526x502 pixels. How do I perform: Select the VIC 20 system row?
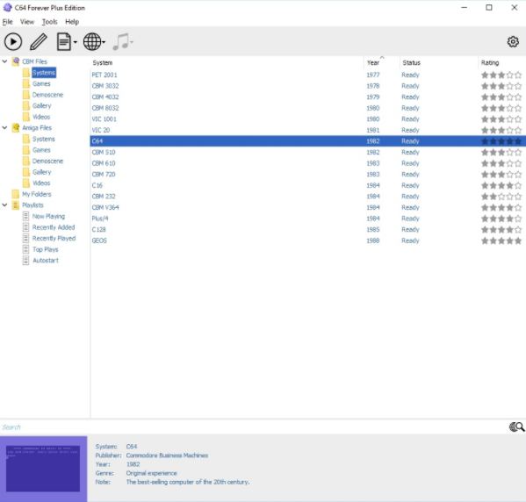(x=308, y=130)
